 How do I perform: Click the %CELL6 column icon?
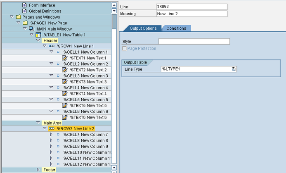coord(58,111)
